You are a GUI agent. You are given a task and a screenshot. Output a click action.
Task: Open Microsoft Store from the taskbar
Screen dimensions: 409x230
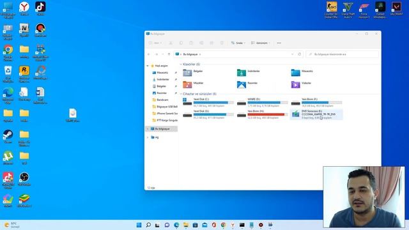(195, 225)
